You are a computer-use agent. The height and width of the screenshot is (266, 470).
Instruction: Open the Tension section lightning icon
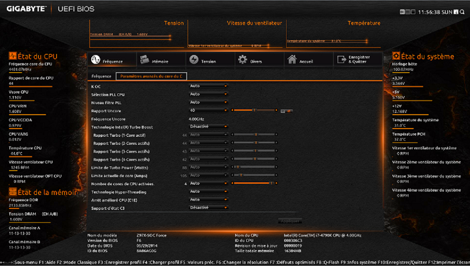[194, 59]
